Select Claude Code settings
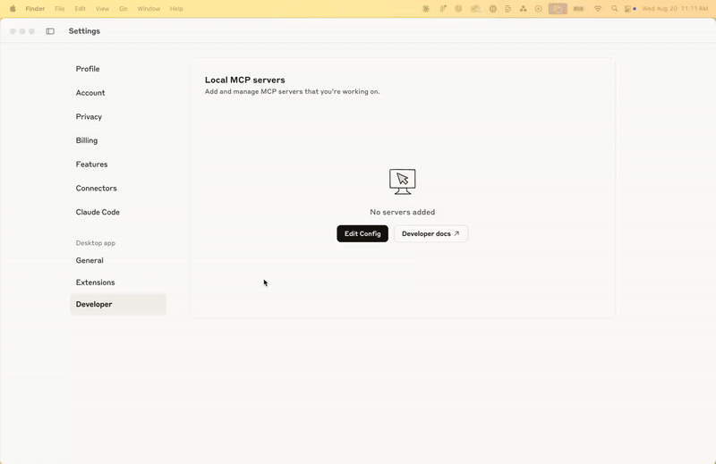The width and height of the screenshot is (716, 464). [118, 212]
